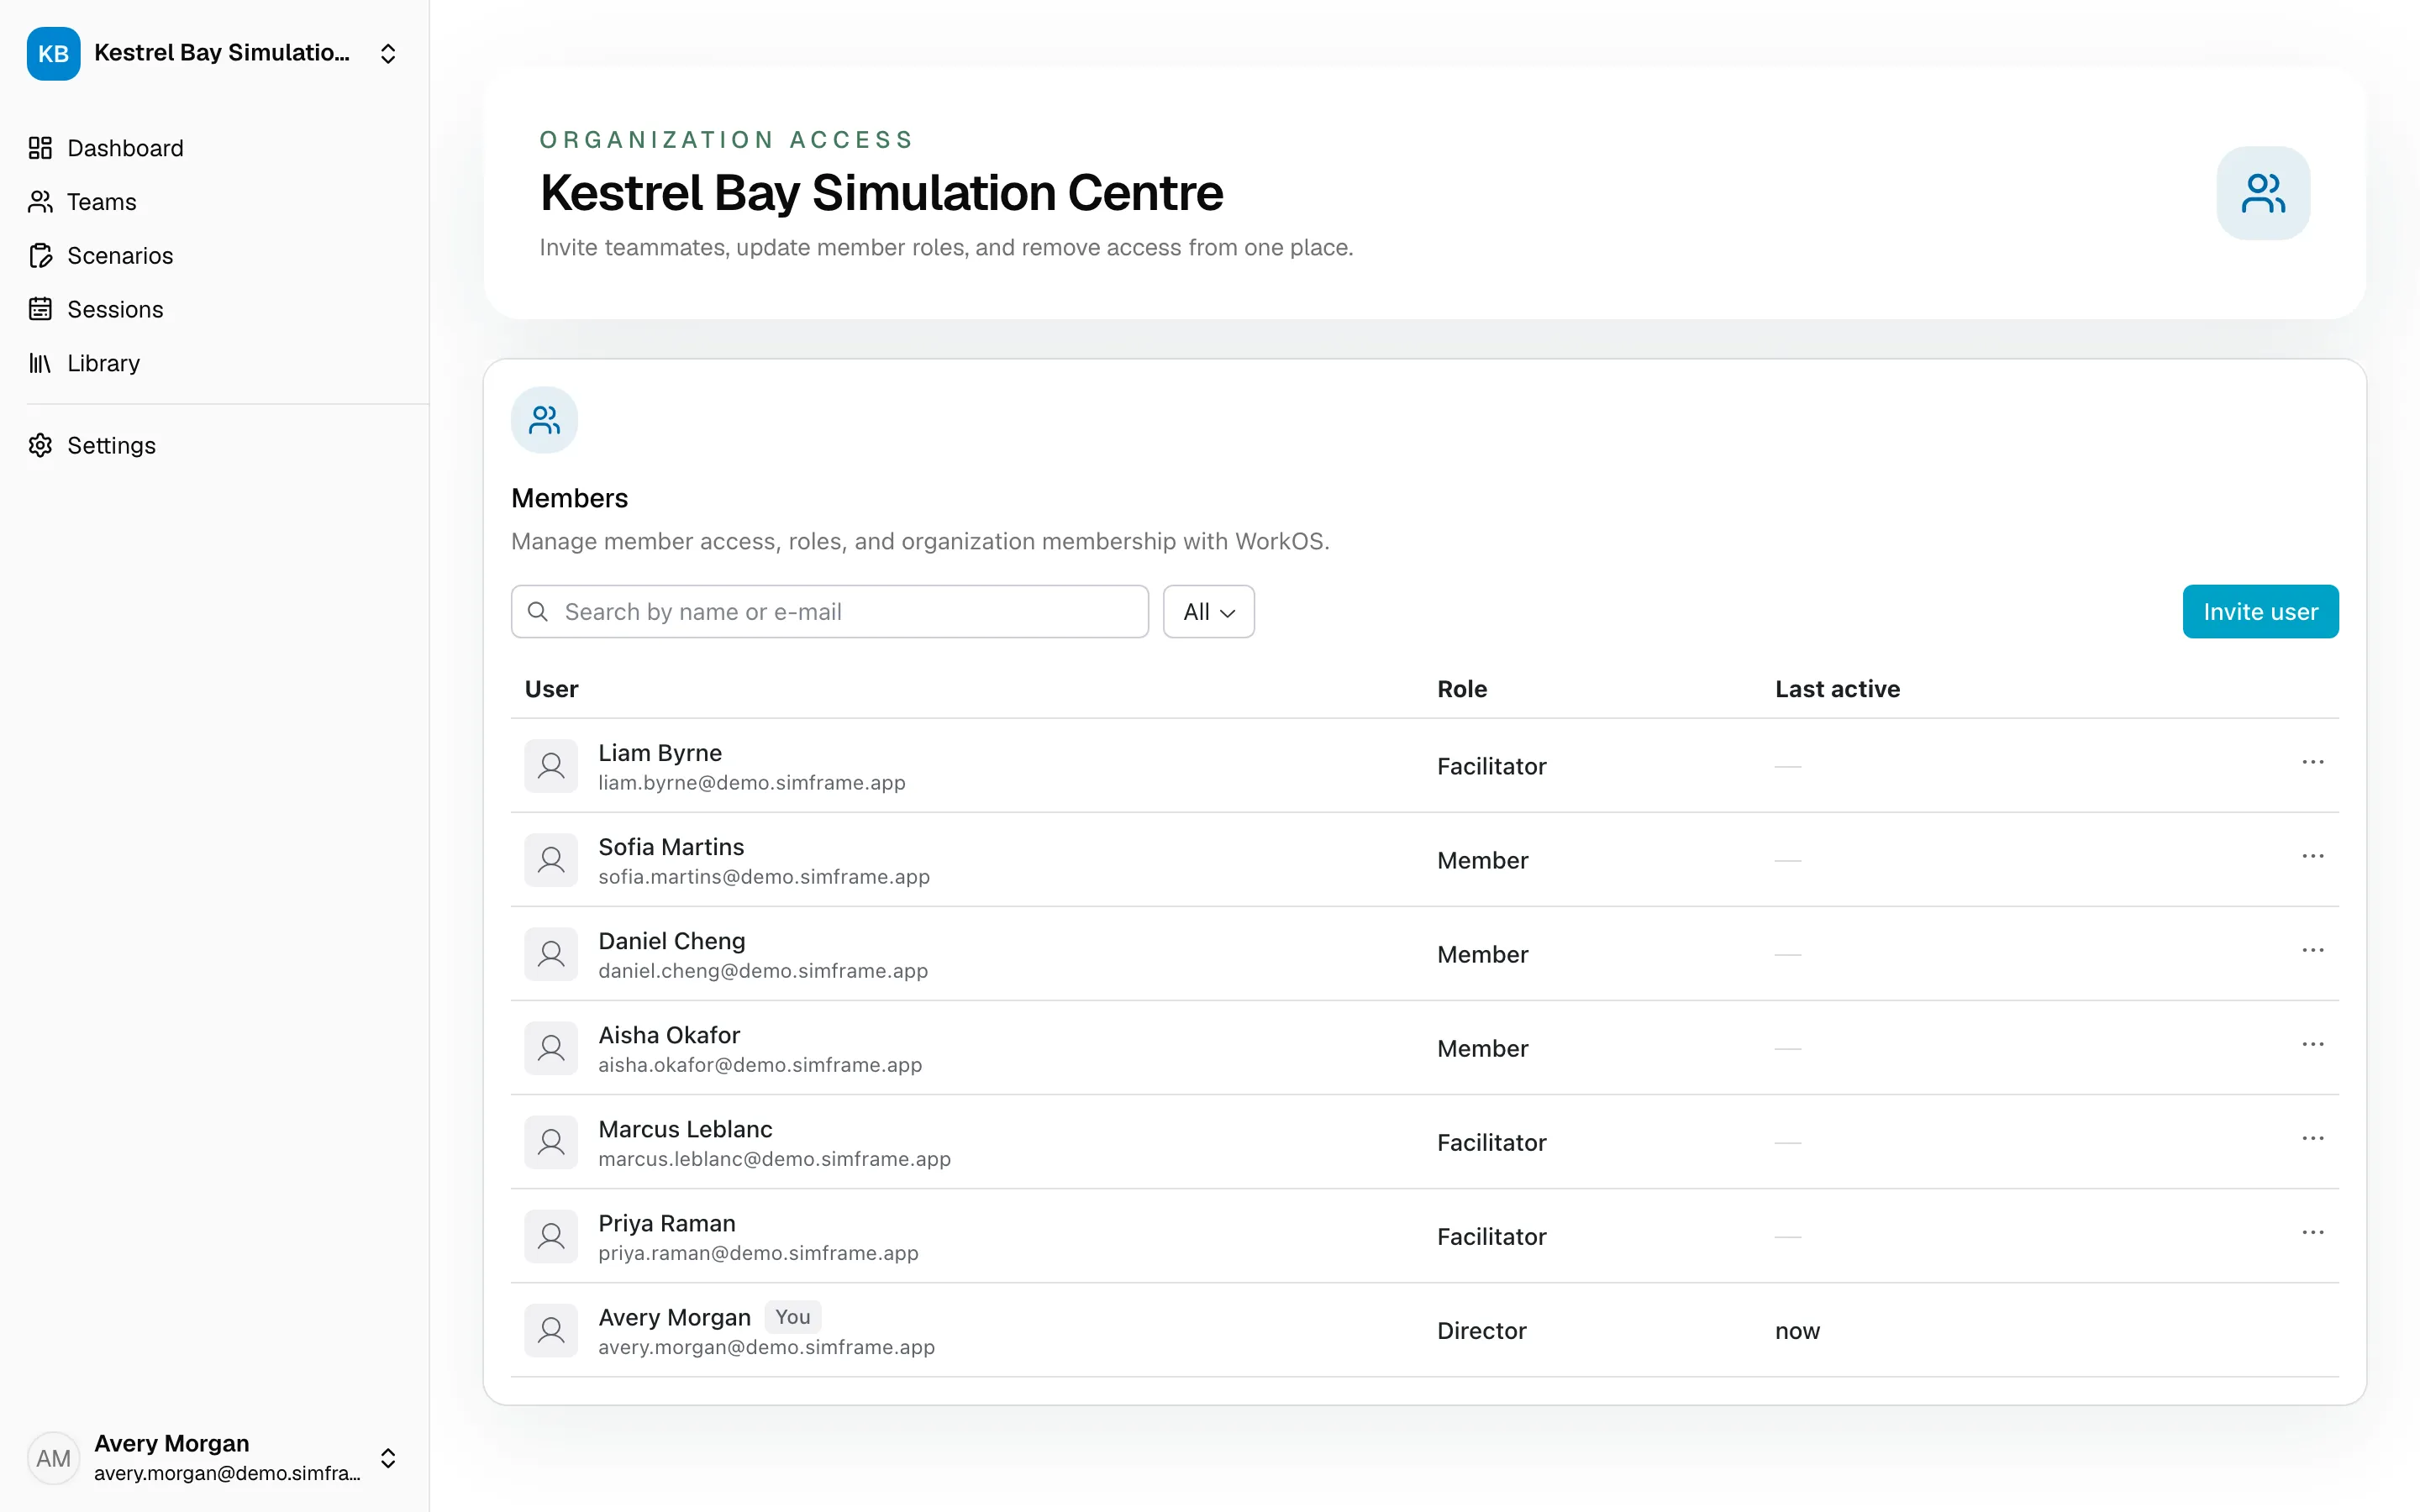2420x1512 pixels.
Task: Click liam.byrne@demo.simframe.app email
Action: (x=752, y=783)
